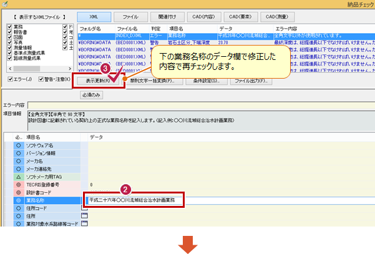
Task: Select the INDEX_D.XML error row
Action: pos(187,36)
